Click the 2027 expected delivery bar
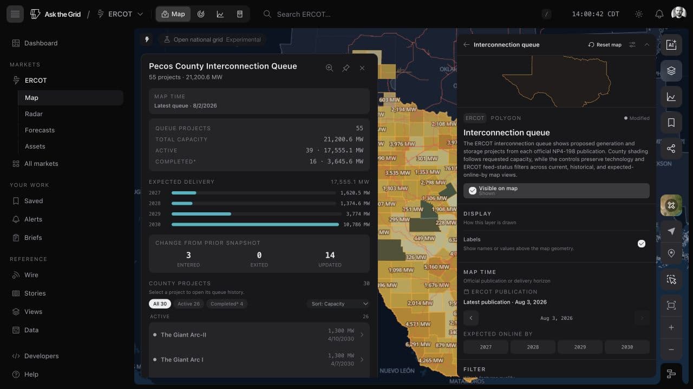Image resolution: width=693 pixels, height=389 pixels. (184, 192)
